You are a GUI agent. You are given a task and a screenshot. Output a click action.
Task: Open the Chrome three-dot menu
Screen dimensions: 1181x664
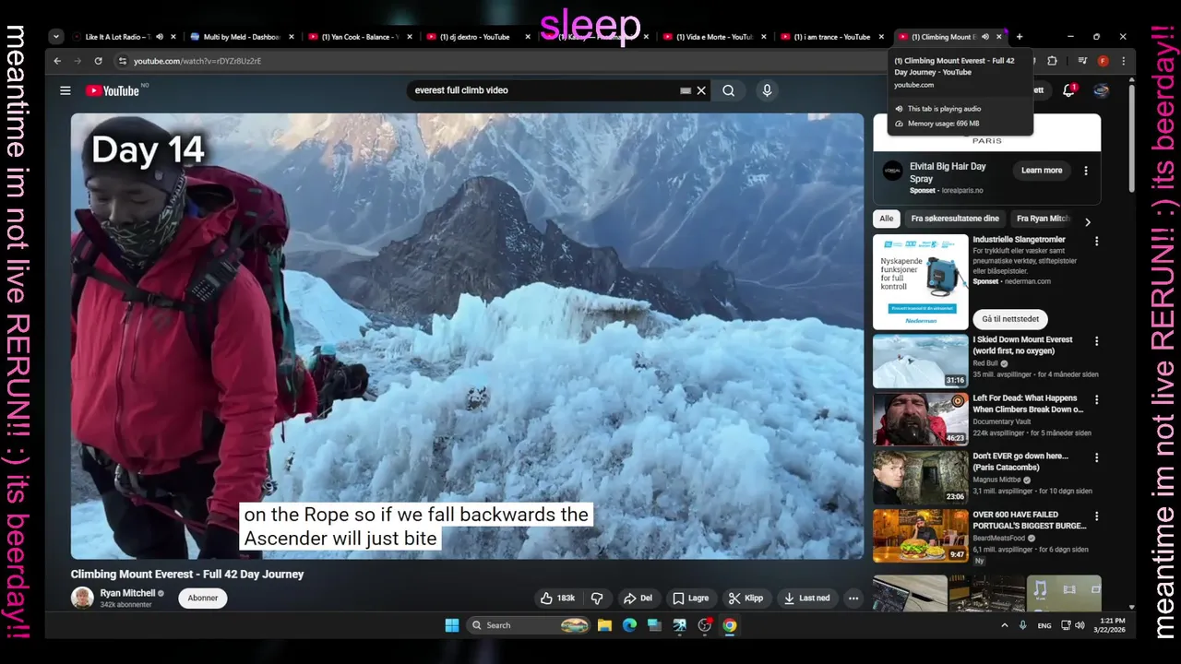pos(1123,61)
